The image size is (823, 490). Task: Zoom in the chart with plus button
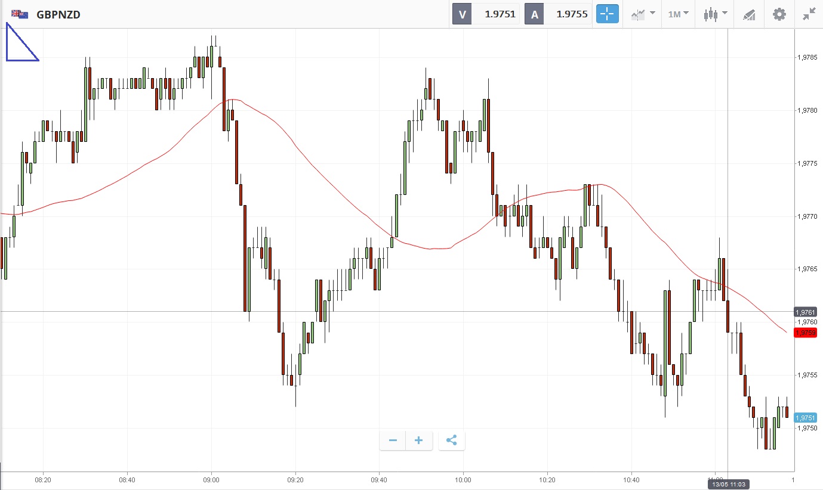(419, 441)
